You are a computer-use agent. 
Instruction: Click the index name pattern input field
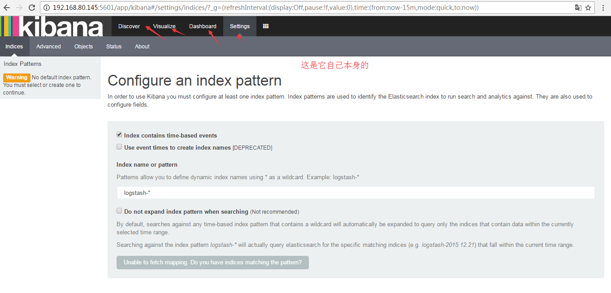[x=355, y=193]
